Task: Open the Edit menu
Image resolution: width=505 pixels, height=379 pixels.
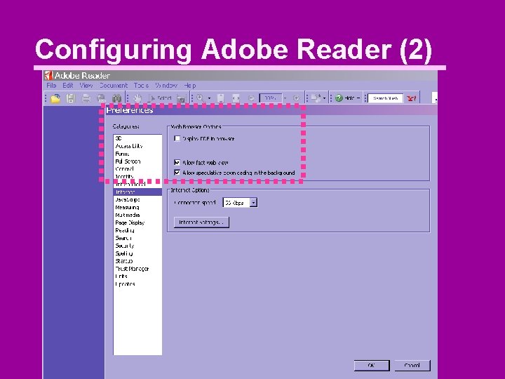Action: tap(67, 86)
